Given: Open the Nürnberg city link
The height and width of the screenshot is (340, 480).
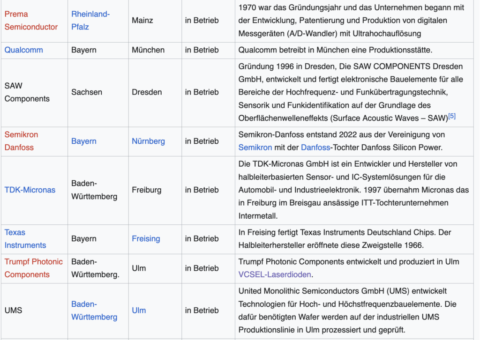Looking at the screenshot, I should (x=148, y=141).
